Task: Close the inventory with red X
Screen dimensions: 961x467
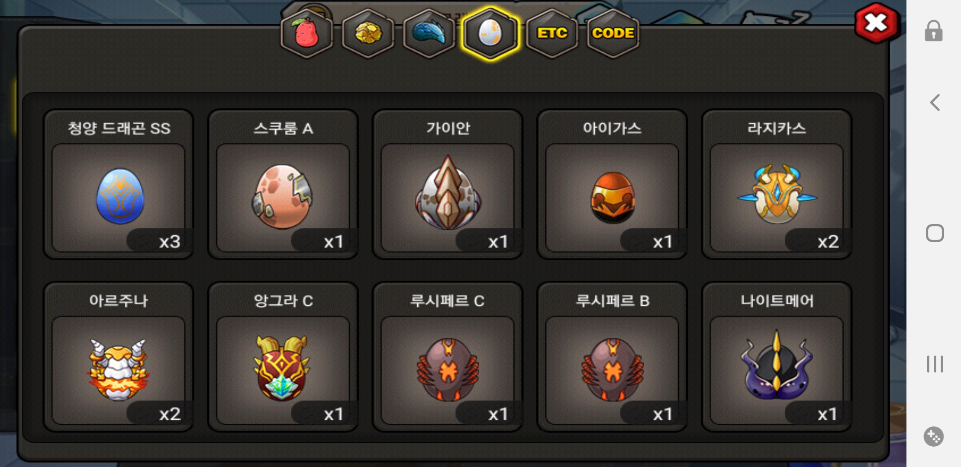Action: click(x=877, y=23)
